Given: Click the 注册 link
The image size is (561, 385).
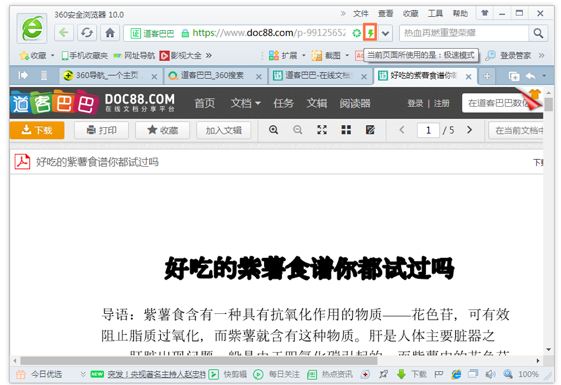Looking at the screenshot, I should (x=442, y=103).
